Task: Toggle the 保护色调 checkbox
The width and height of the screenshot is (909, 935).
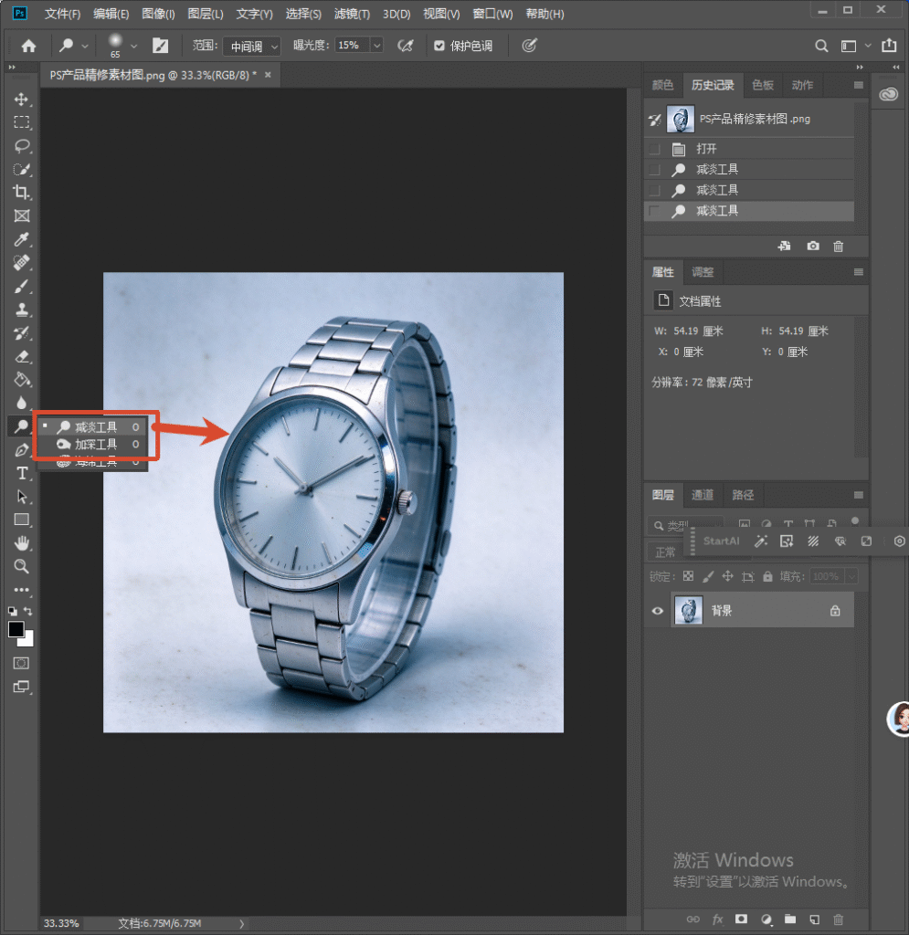Action: 439,46
